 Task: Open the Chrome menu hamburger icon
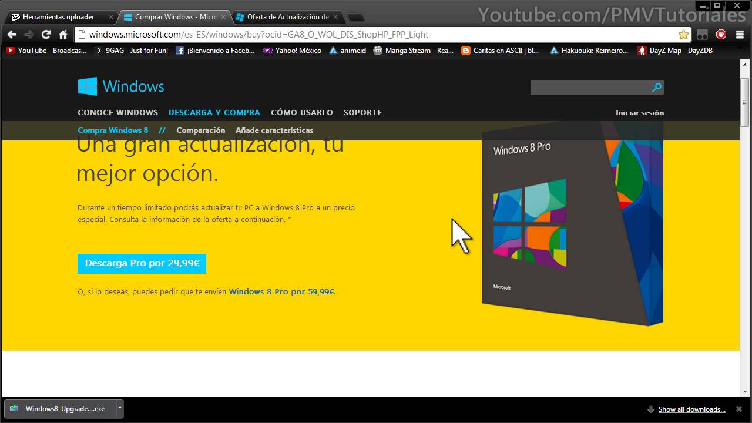click(740, 35)
